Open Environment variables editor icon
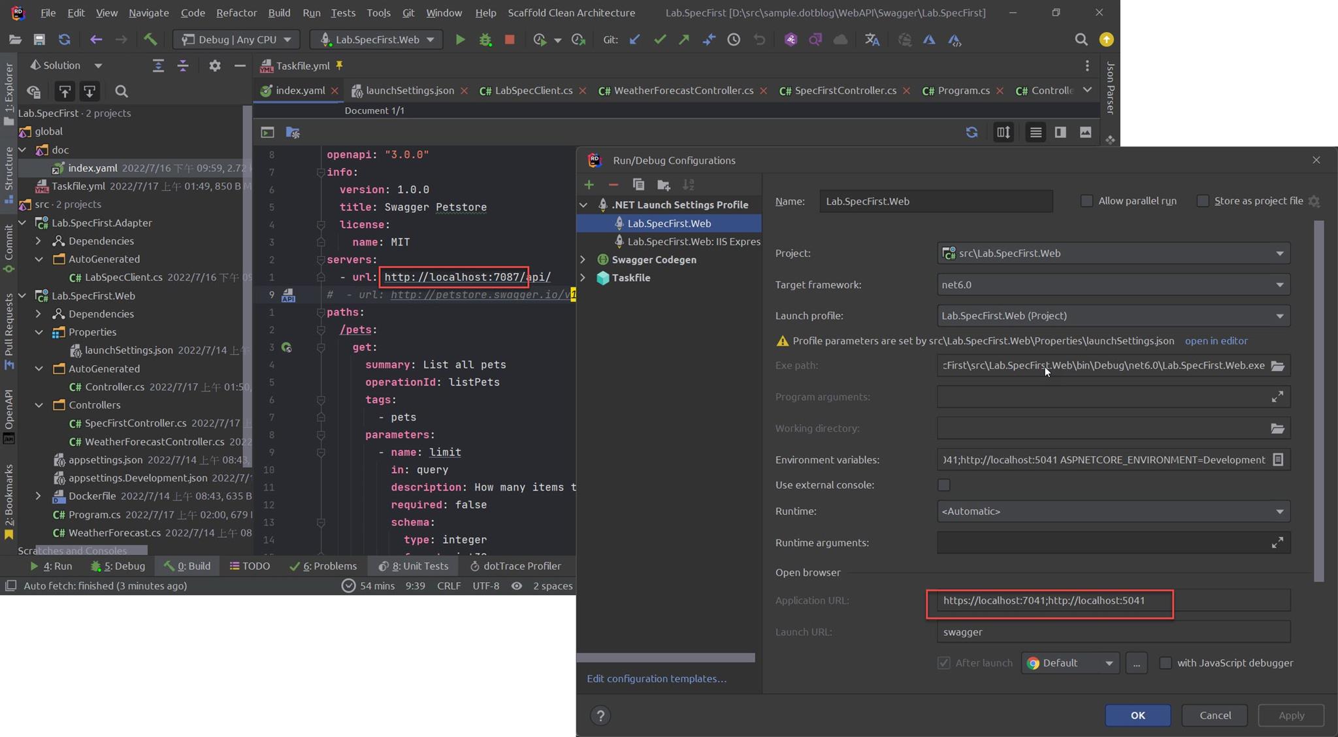 point(1278,460)
